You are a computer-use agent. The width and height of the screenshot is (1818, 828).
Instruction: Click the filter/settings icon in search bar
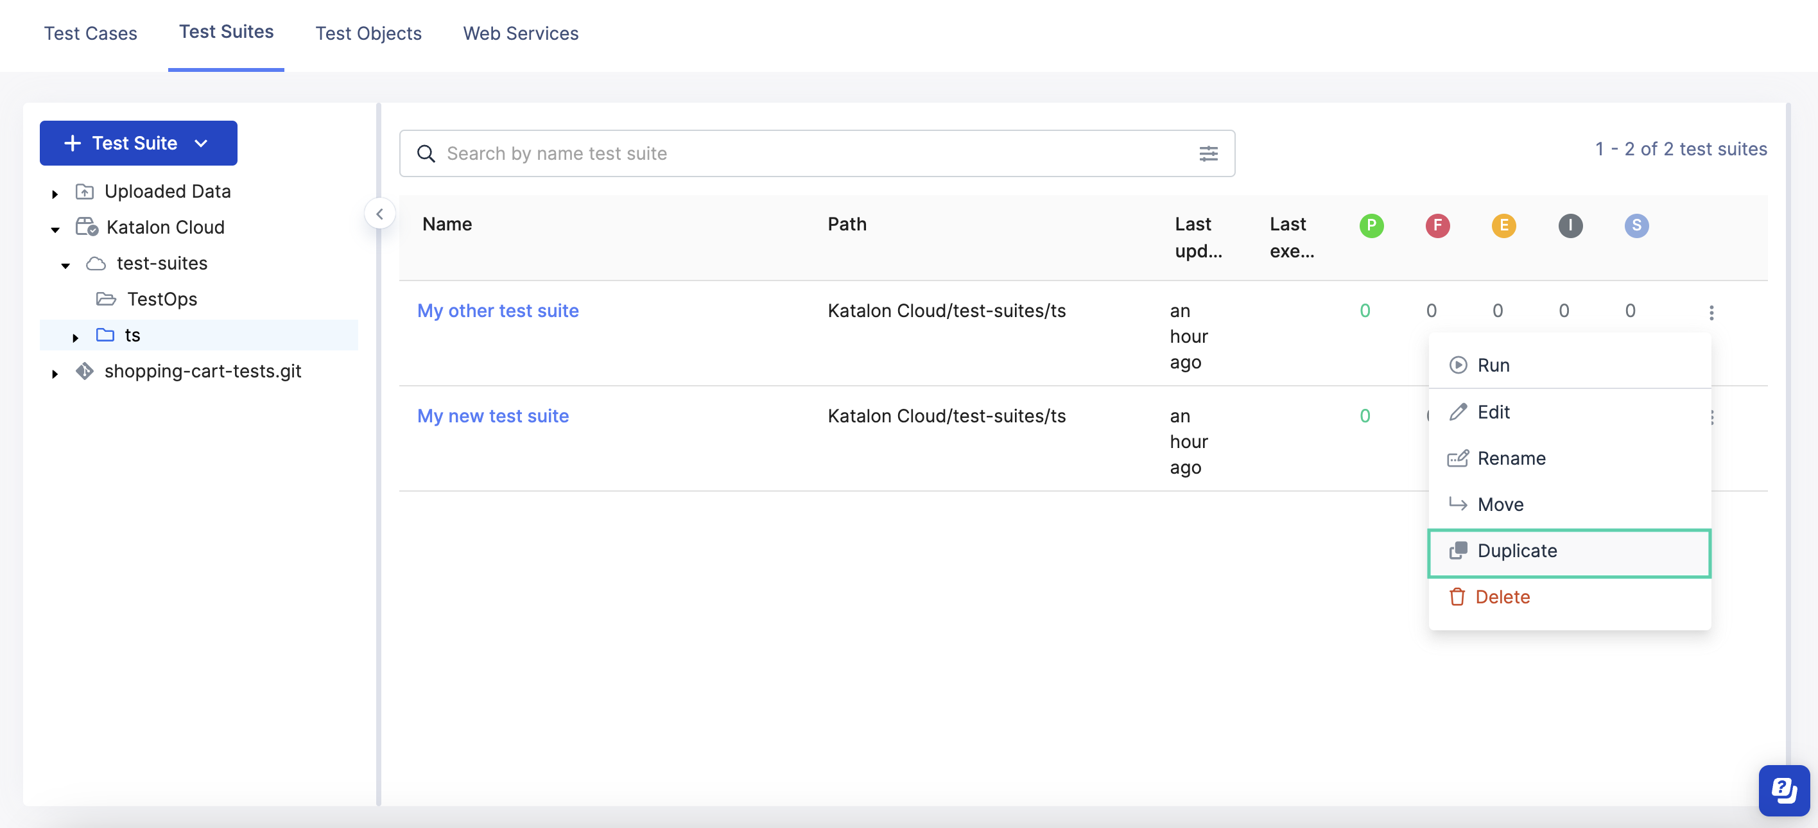[x=1209, y=152]
